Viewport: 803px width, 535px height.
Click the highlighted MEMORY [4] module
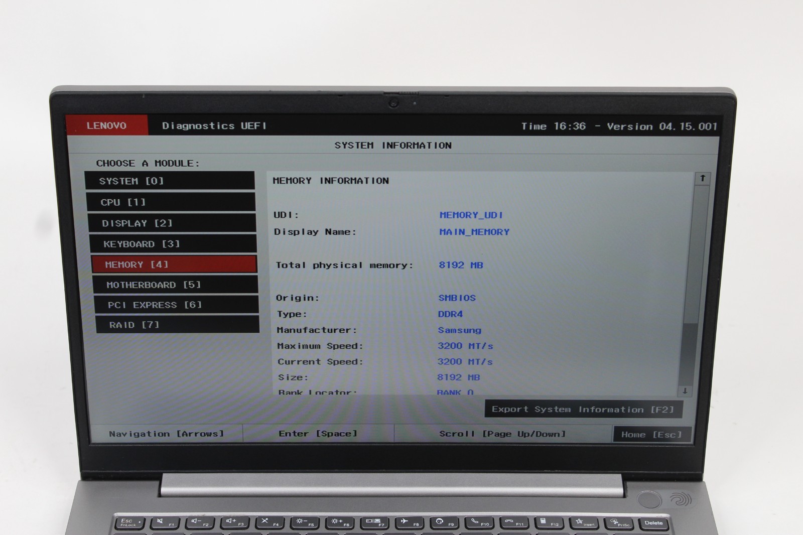click(x=174, y=264)
